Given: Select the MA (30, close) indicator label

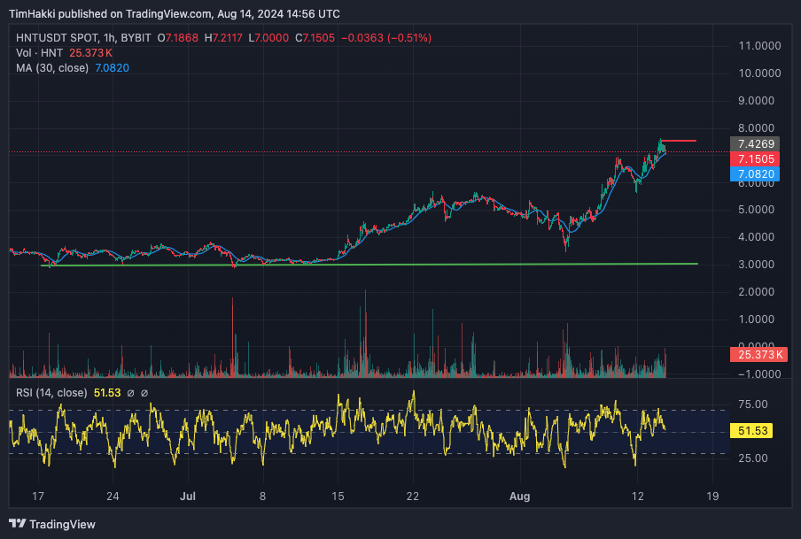Looking at the screenshot, I should pos(52,68).
